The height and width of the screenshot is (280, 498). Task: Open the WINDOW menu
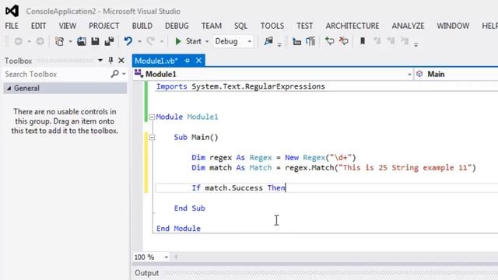coord(453,26)
